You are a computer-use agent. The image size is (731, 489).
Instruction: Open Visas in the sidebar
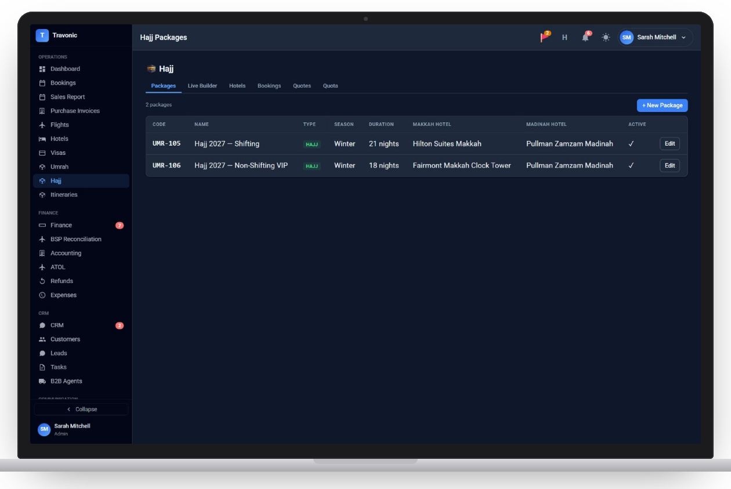[81, 153]
